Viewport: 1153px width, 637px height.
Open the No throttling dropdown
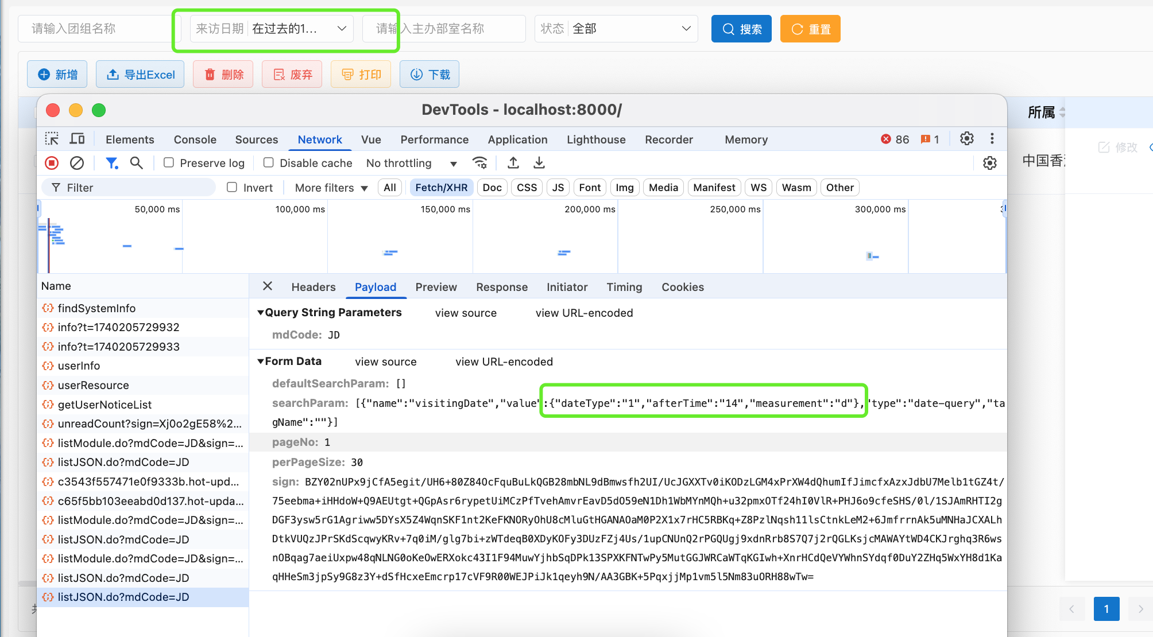click(411, 163)
